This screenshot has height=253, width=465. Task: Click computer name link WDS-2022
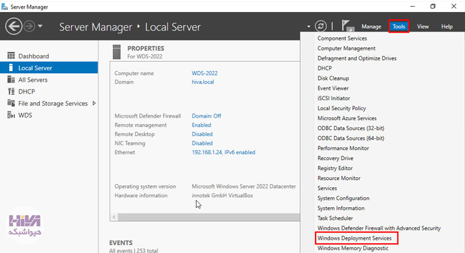[x=205, y=73]
